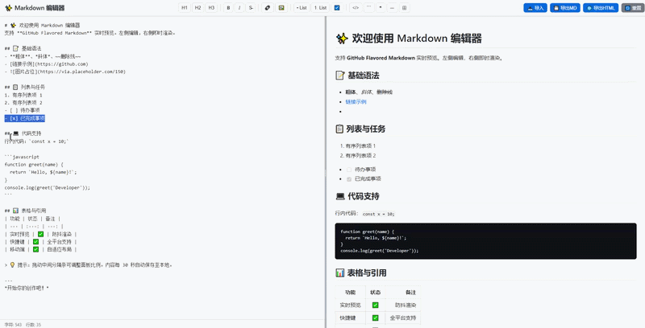645x328 pixels.
Task: Export as HTML with 导出HTML
Action: pos(601,7)
